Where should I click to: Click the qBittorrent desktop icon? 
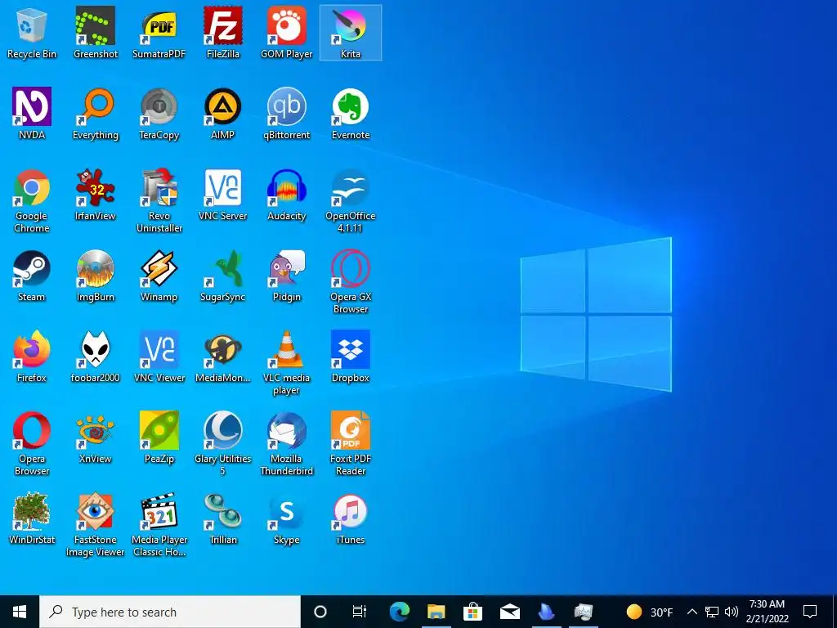(x=287, y=114)
